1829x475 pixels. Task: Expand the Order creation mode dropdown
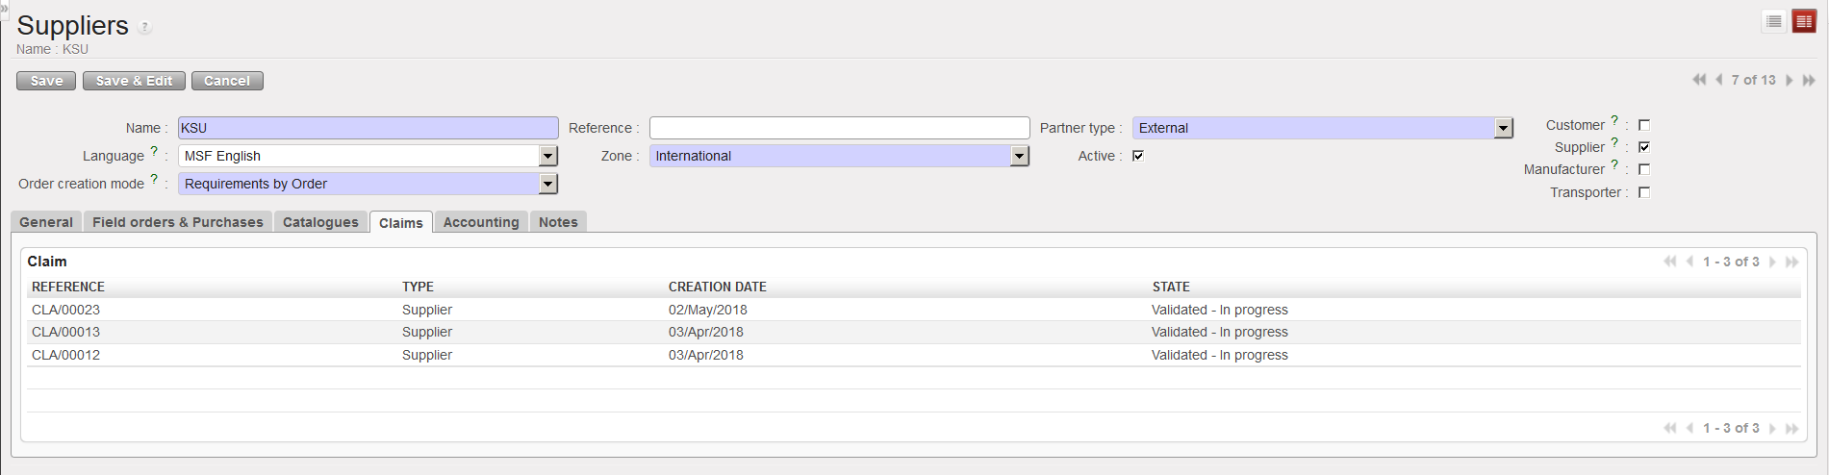[547, 184]
